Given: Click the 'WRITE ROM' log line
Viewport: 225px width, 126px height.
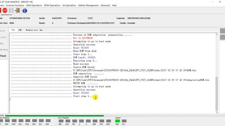Looking at the screenshot, I should pos(85,83).
